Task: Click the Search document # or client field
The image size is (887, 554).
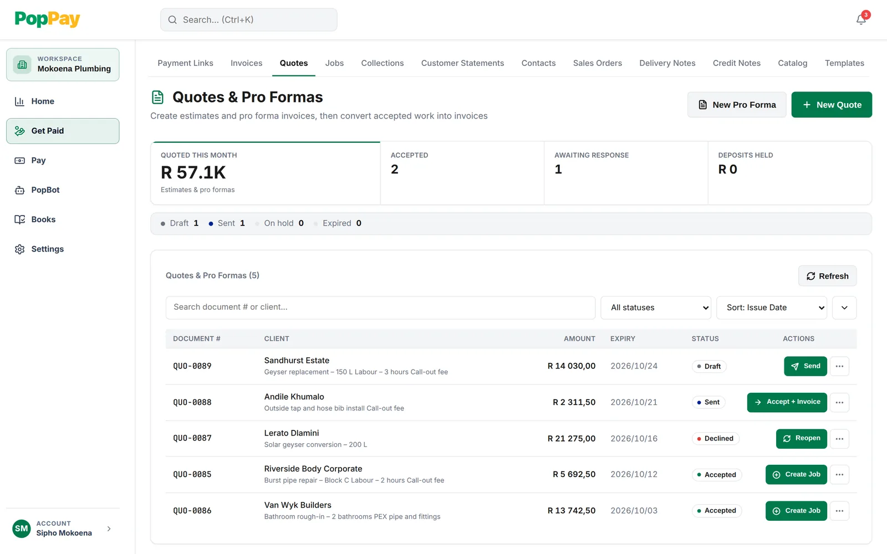Action: [x=380, y=307]
